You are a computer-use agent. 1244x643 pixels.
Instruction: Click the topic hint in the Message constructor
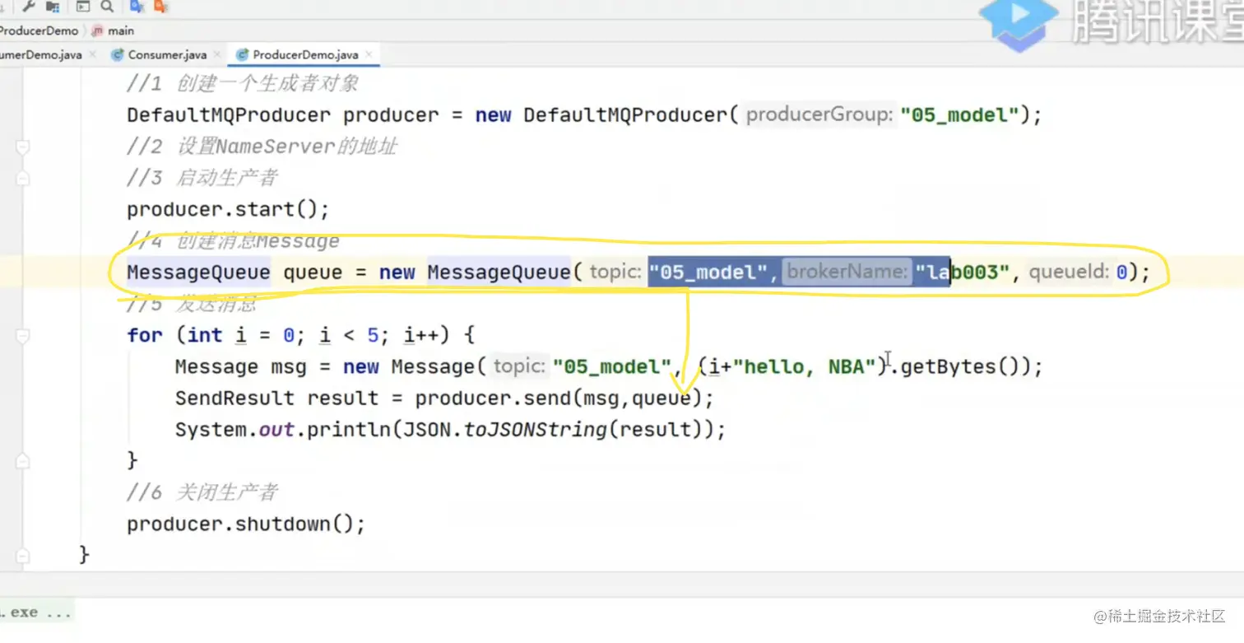pyautogui.click(x=519, y=366)
